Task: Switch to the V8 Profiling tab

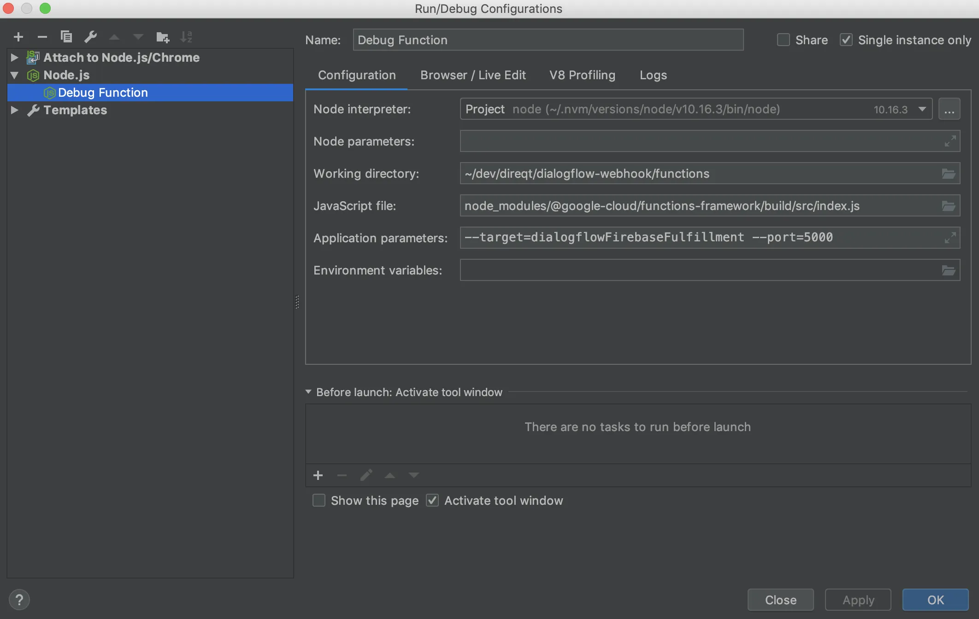Action: [582, 75]
